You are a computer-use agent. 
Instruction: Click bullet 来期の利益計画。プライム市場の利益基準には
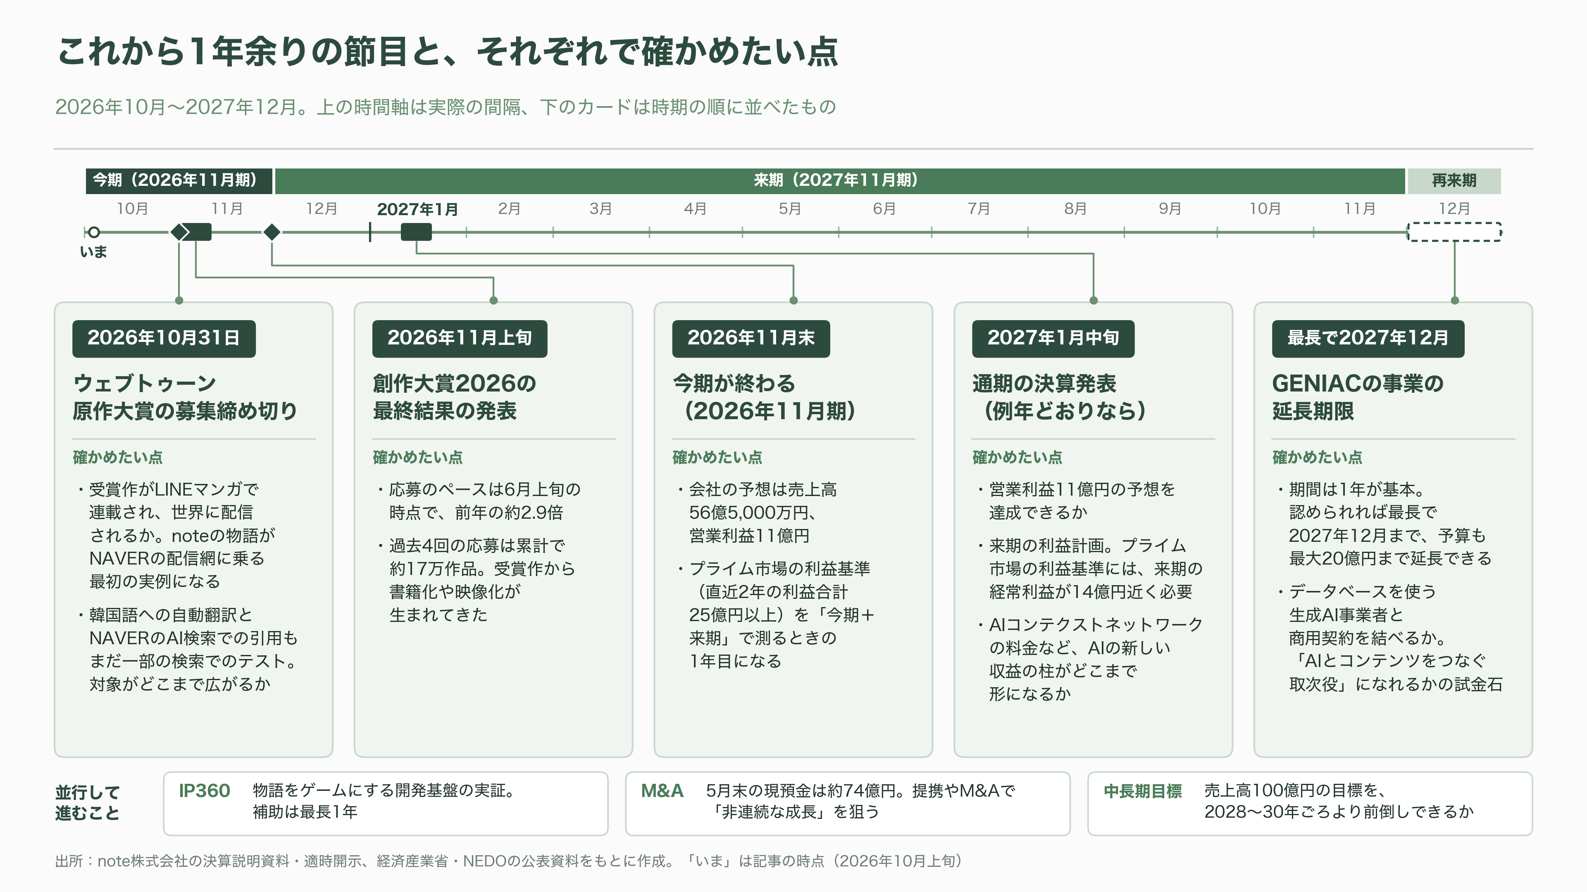pos(1090,569)
